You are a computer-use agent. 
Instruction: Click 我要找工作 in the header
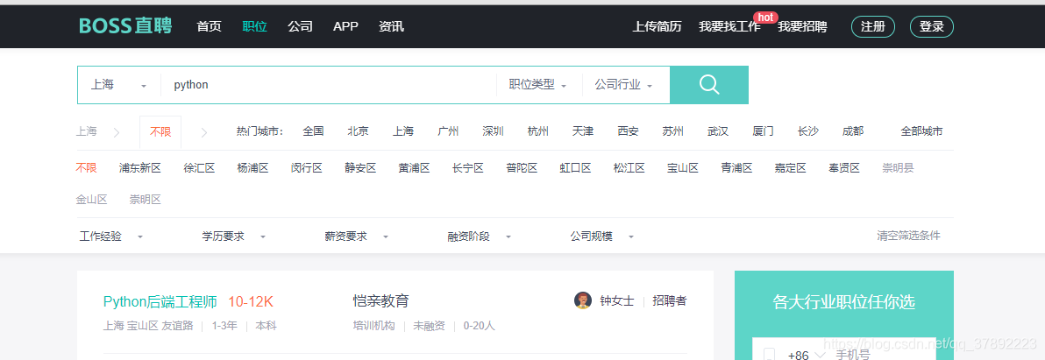(729, 26)
